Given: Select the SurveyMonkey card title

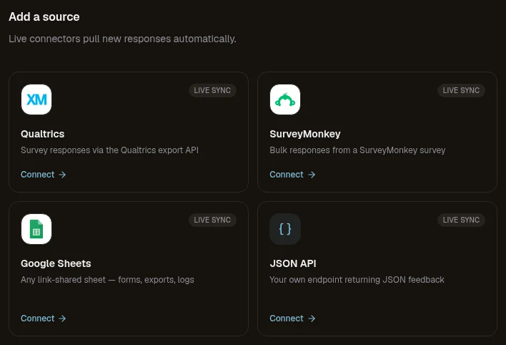Looking at the screenshot, I should pos(305,134).
